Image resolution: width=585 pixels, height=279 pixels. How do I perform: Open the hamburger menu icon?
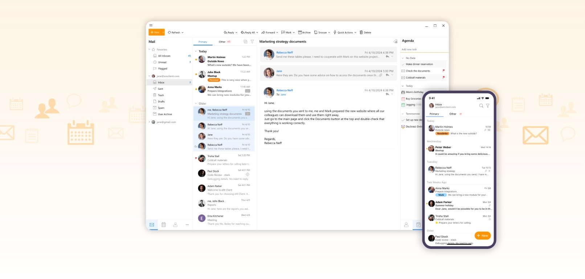coord(151,25)
